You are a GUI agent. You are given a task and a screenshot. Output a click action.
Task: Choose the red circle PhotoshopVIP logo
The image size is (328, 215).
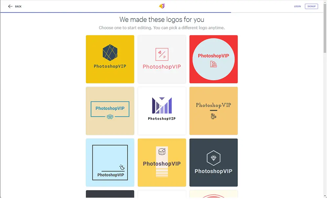click(214, 59)
